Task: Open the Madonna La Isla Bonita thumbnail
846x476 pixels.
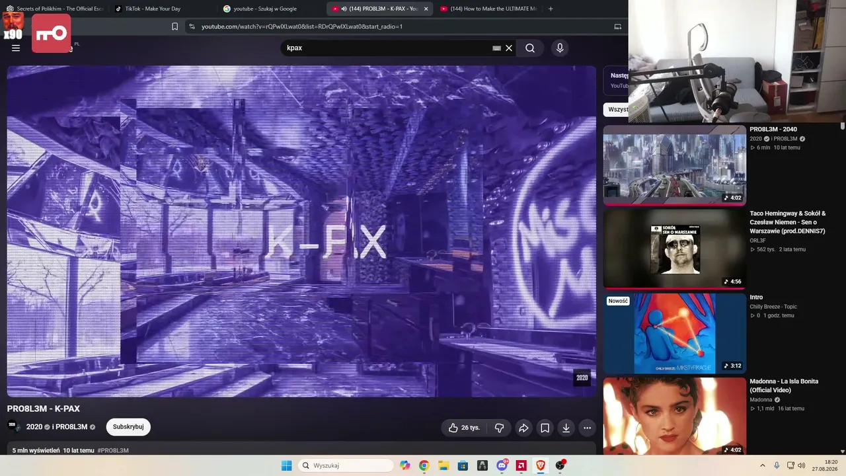Action: point(674,416)
